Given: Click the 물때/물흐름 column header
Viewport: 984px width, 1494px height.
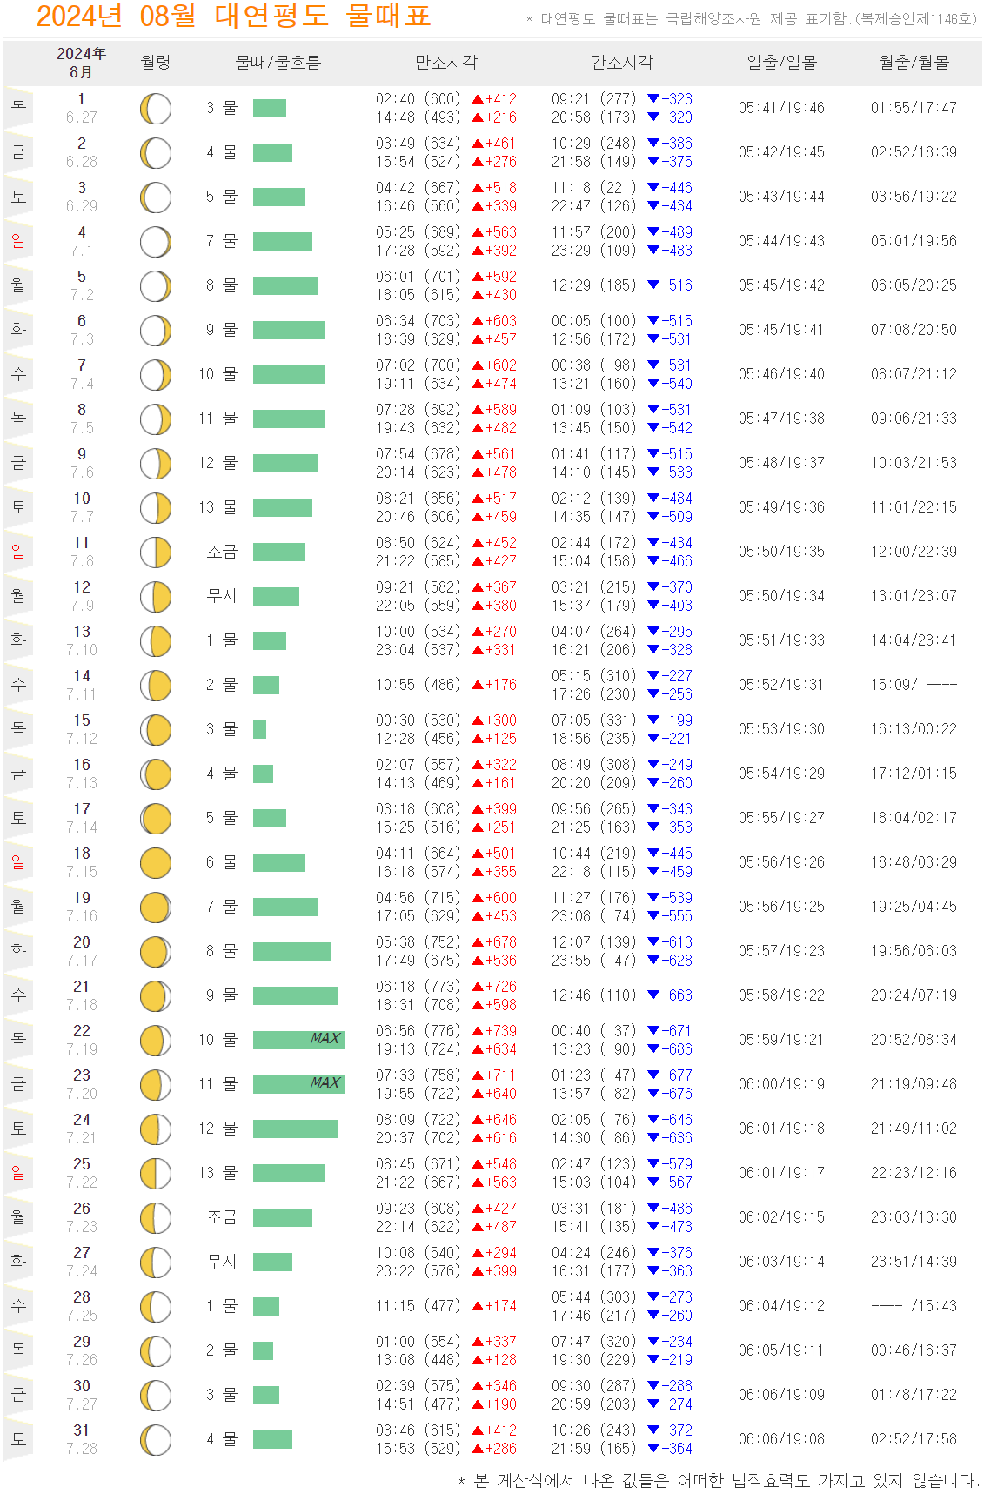Looking at the screenshot, I should click(278, 63).
